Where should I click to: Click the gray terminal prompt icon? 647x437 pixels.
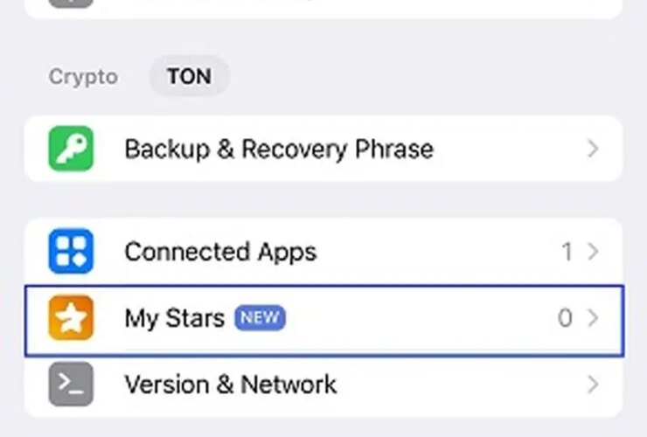pyautogui.click(x=71, y=384)
